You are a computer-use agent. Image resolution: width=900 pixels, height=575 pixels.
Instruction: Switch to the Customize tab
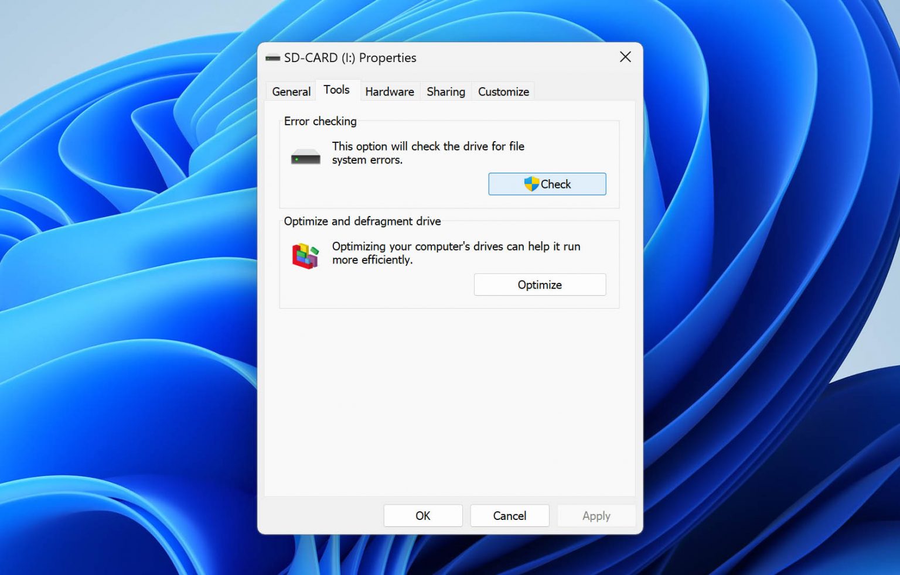tap(503, 91)
